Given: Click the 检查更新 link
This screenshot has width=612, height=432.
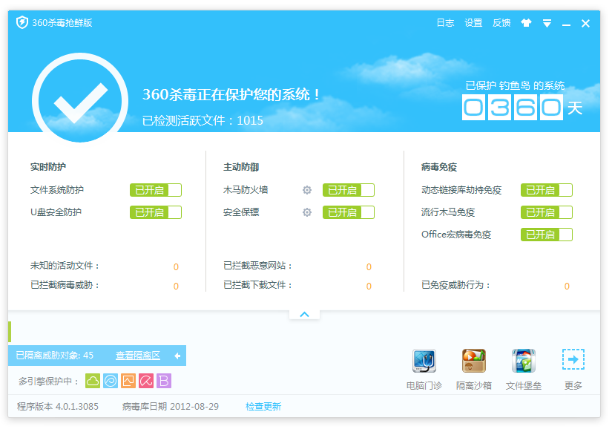Looking at the screenshot, I should (263, 407).
